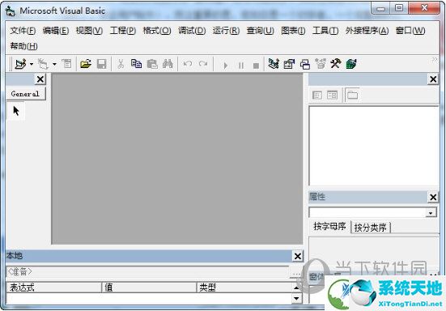Open the 工程(P) menu

(123, 31)
